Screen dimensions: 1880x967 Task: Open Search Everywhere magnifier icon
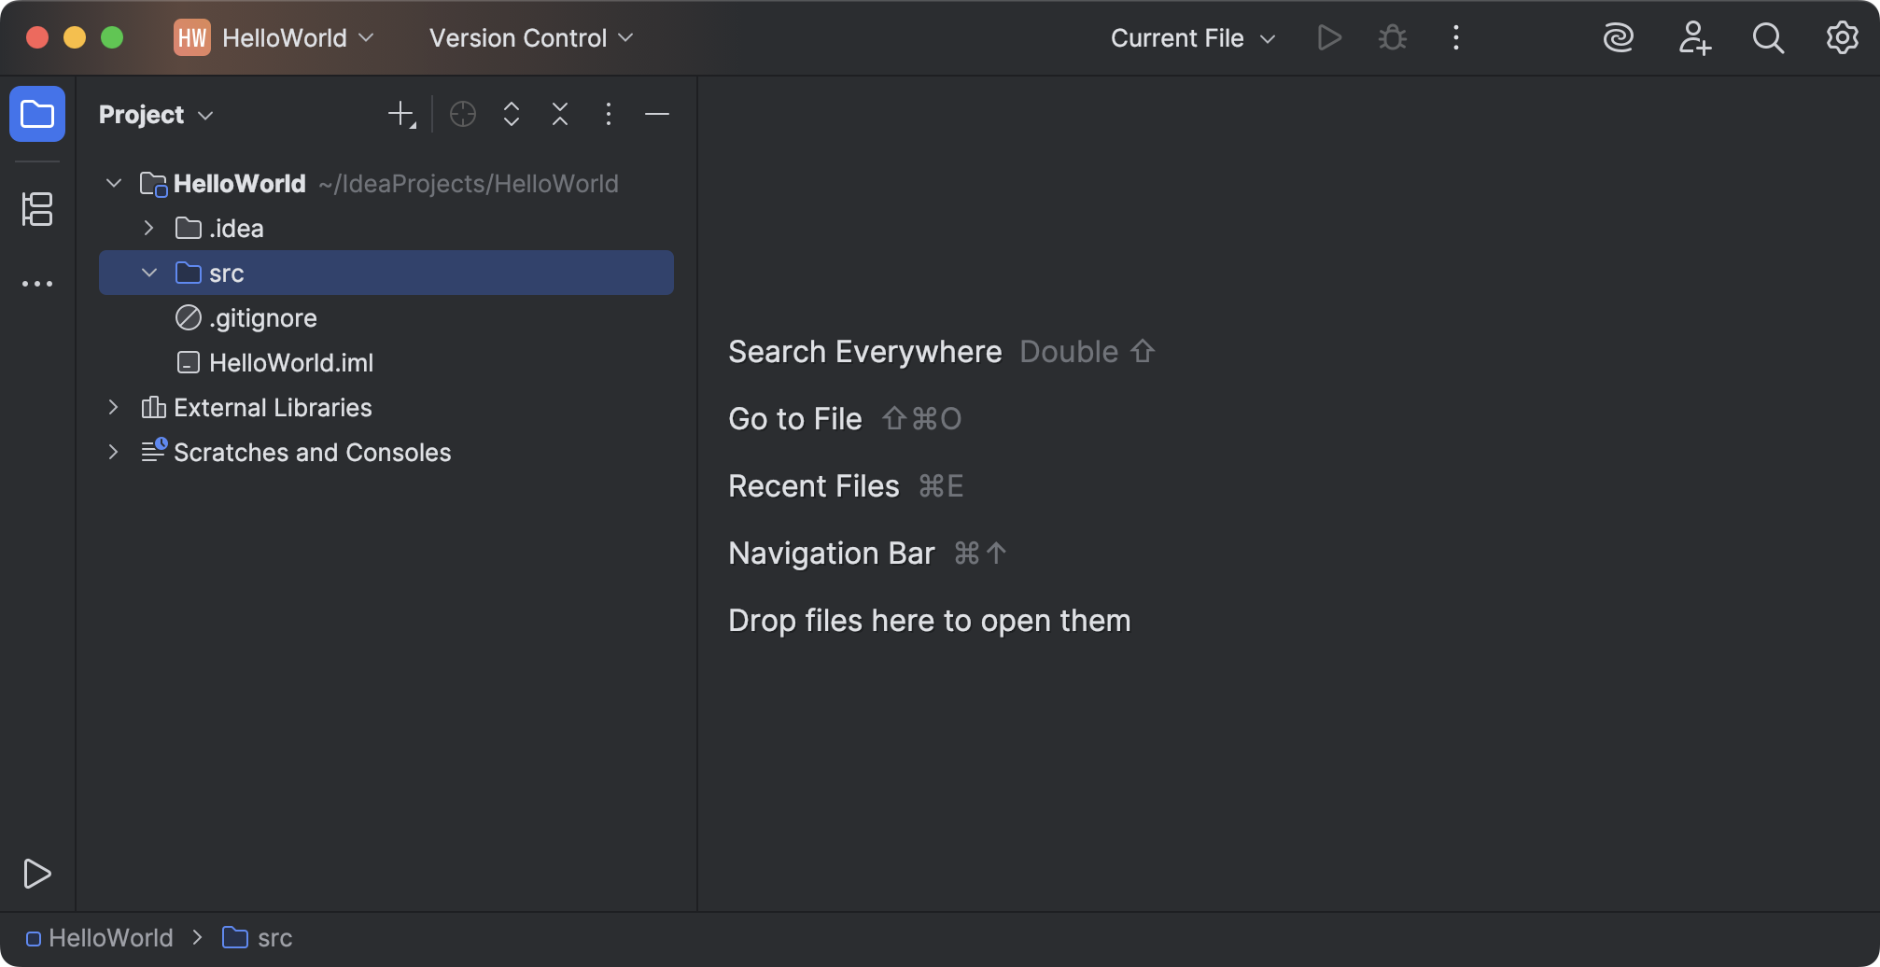[1768, 37]
